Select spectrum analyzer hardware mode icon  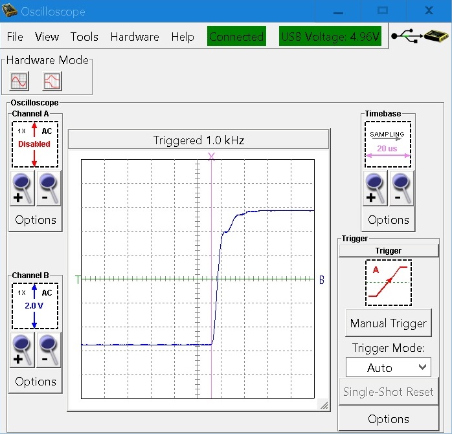point(52,81)
